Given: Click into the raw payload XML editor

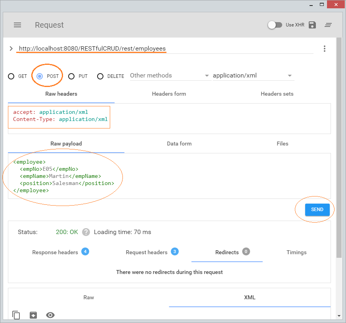Looking at the screenshot, I should [x=169, y=176].
